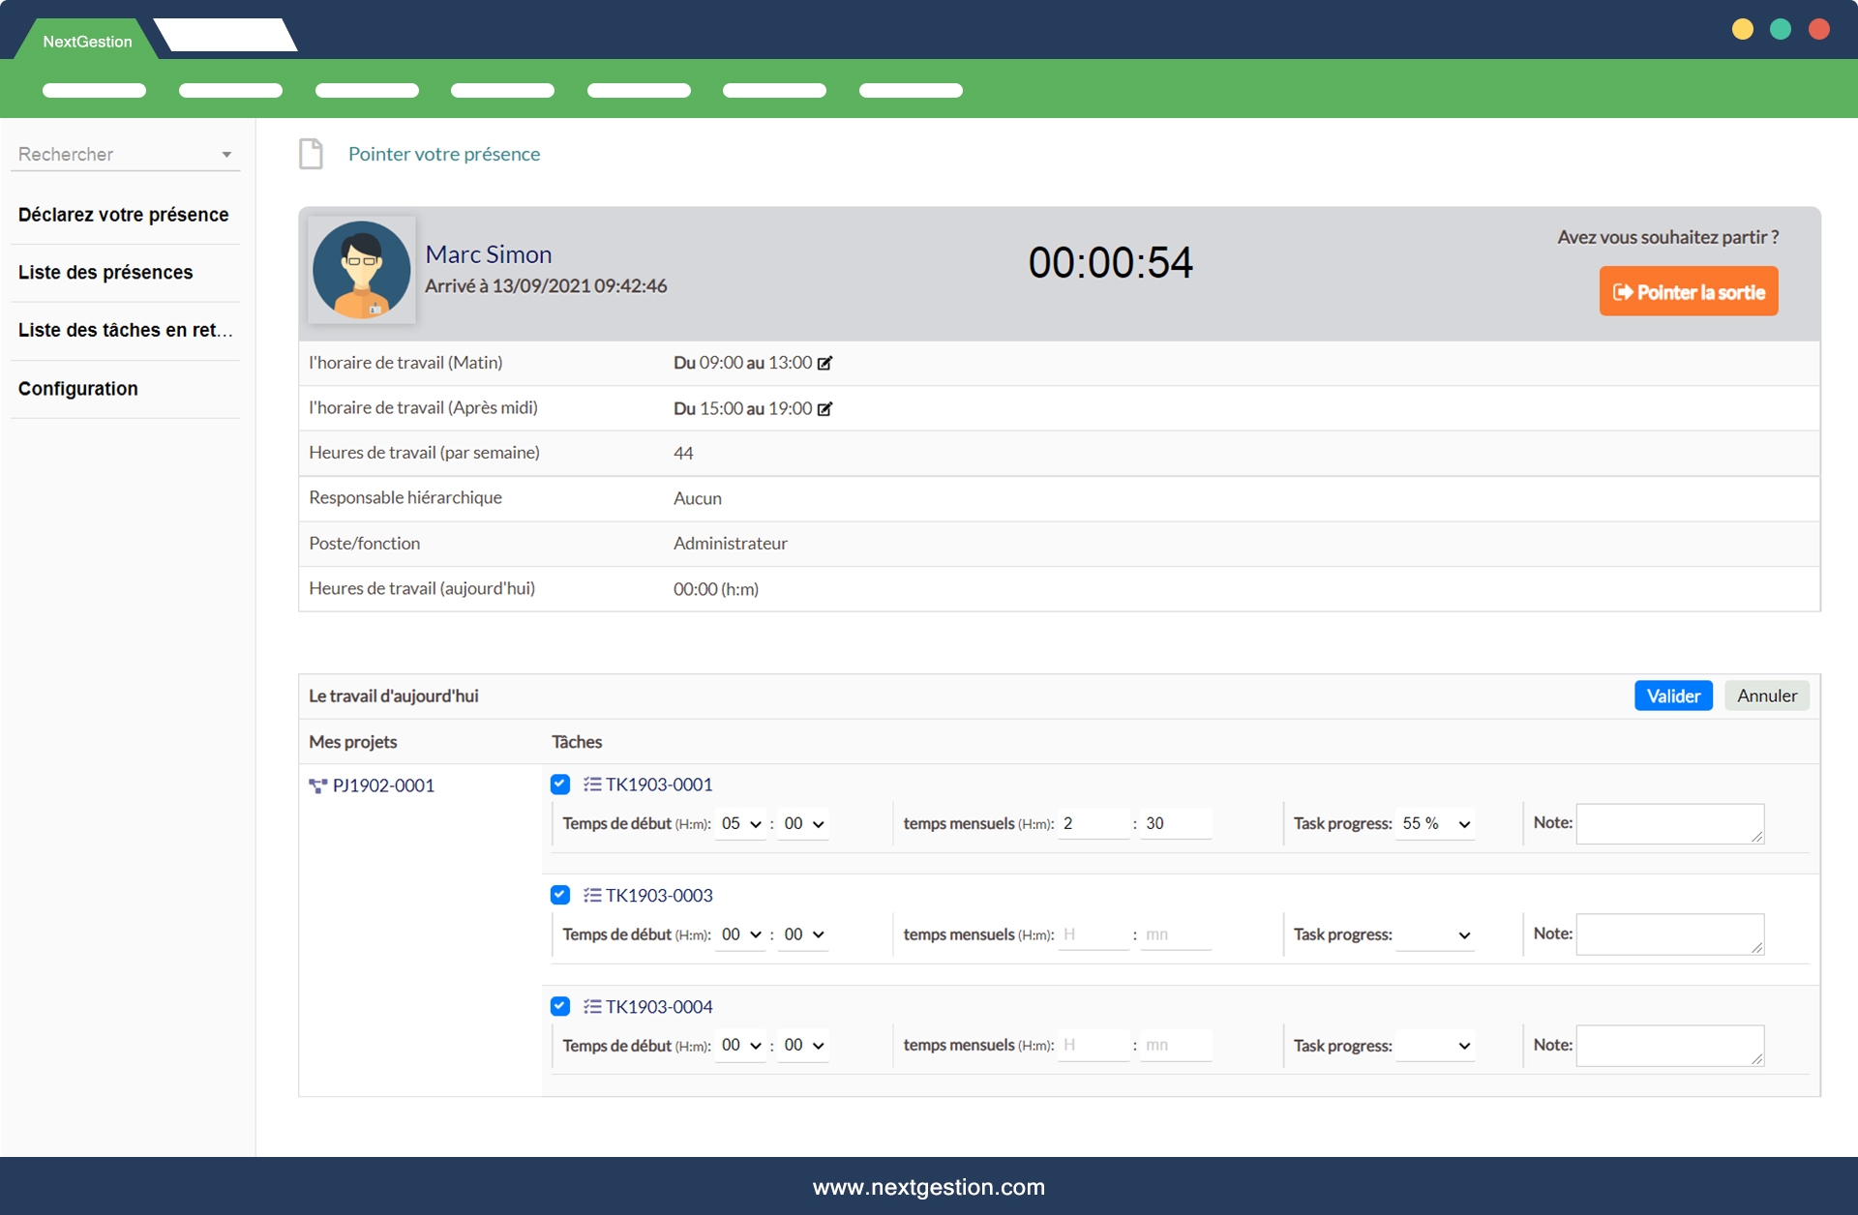Uncheck the TK1903-0003 task checkbox
This screenshot has width=1858, height=1215.
tap(560, 895)
